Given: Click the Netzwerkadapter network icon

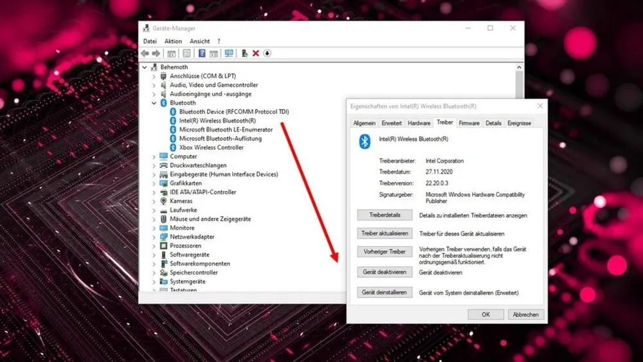Looking at the screenshot, I should pos(163,237).
